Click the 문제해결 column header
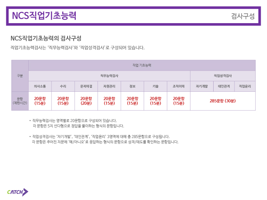 point(86,86)
